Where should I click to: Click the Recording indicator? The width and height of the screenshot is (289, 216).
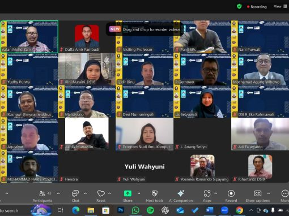click(x=257, y=7)
